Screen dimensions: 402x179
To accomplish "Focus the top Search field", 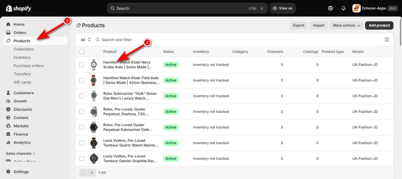I will [x=187, y=8].
